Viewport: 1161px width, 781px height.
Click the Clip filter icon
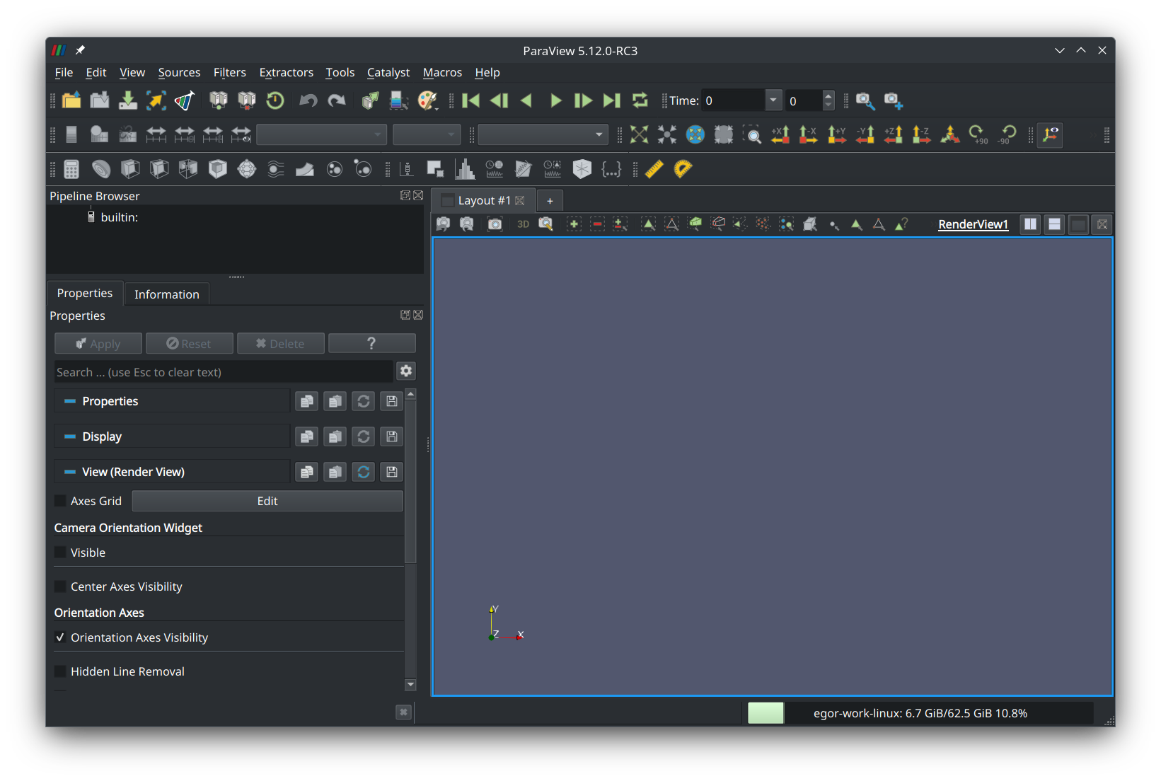[130, 169]
